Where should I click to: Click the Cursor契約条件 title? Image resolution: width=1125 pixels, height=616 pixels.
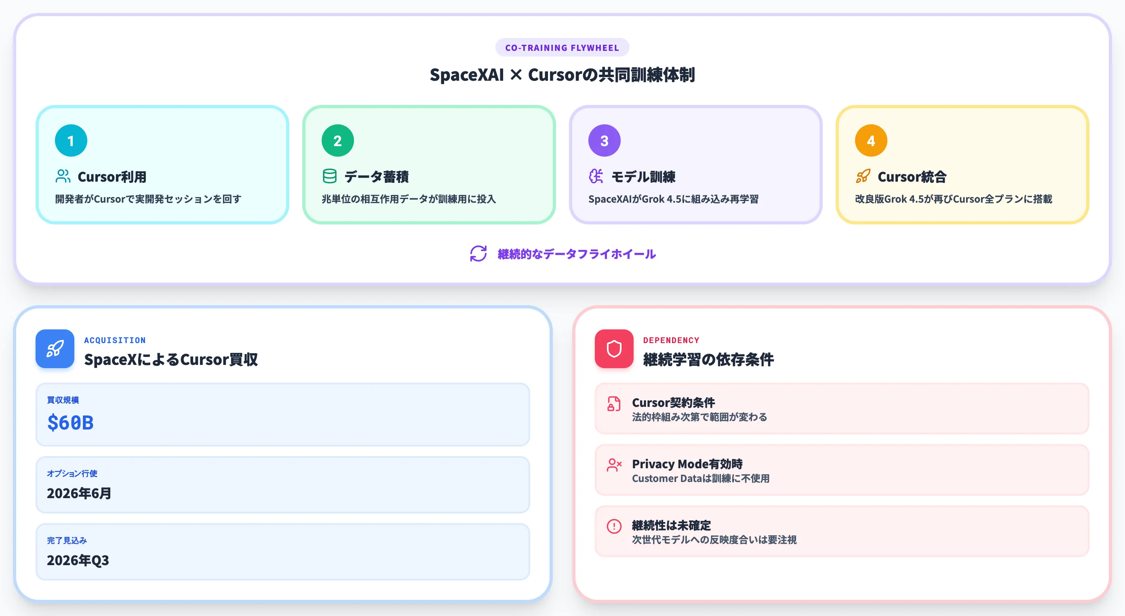pyautogui.click(x=674, y=402)
